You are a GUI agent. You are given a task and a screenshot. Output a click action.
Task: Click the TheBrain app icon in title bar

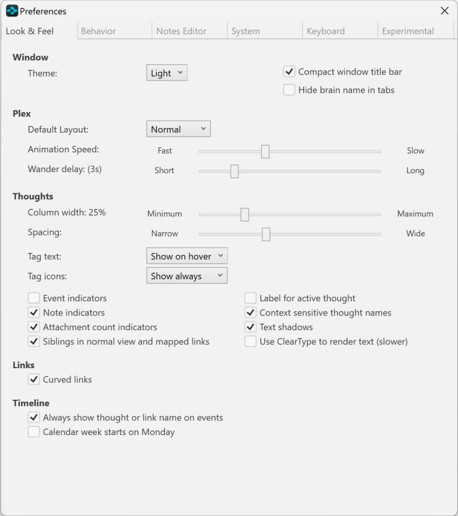pos(12,11)
